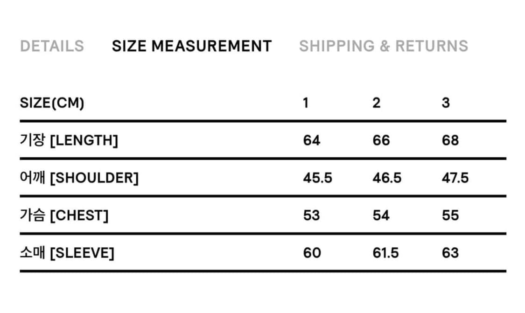Click size column header 2

[376, 103]
